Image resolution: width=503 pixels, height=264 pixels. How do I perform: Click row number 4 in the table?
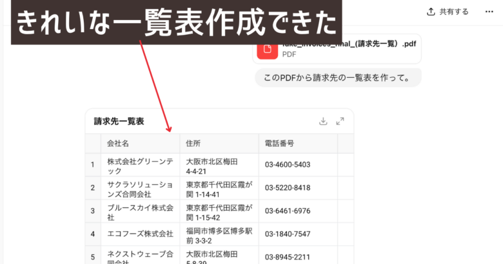93,234
